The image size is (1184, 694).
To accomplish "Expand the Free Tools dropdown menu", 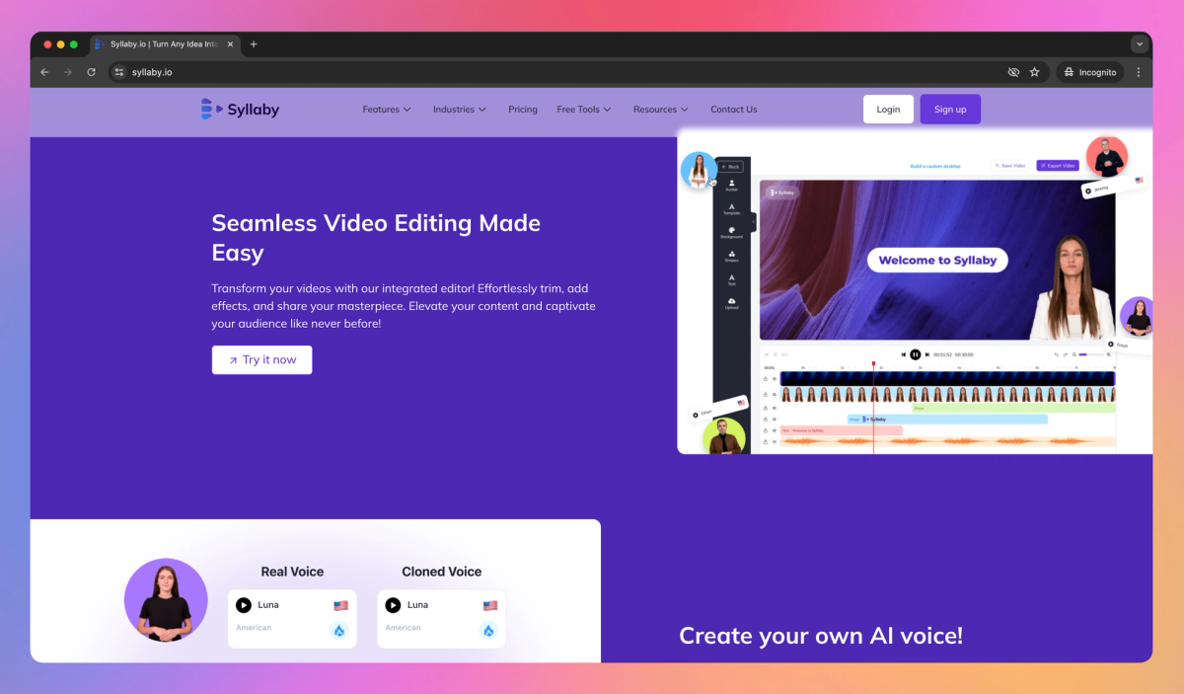I will 584,110.
